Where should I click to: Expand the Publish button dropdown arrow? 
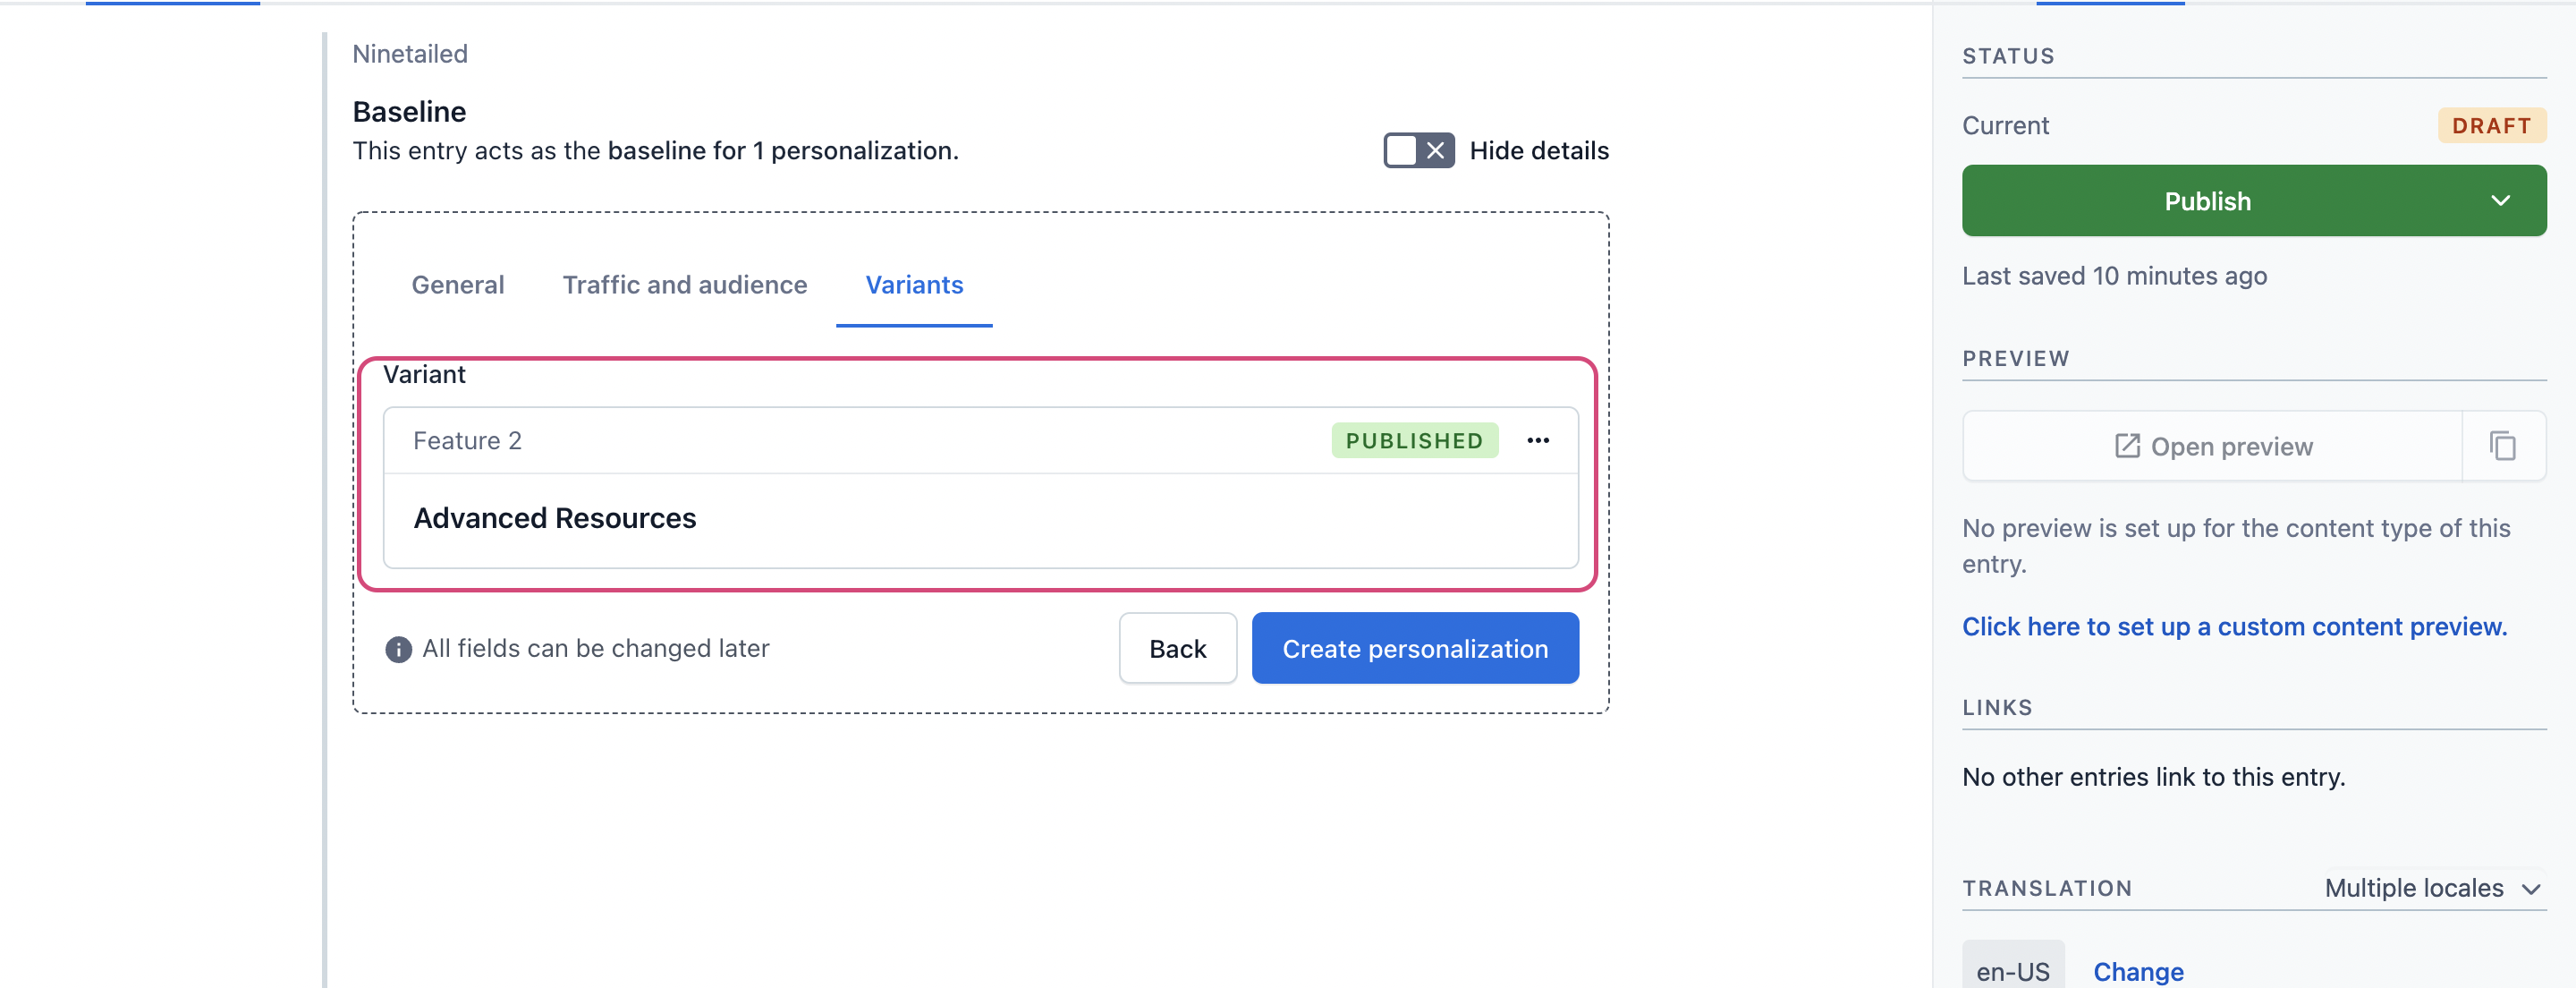(2500, 201)
